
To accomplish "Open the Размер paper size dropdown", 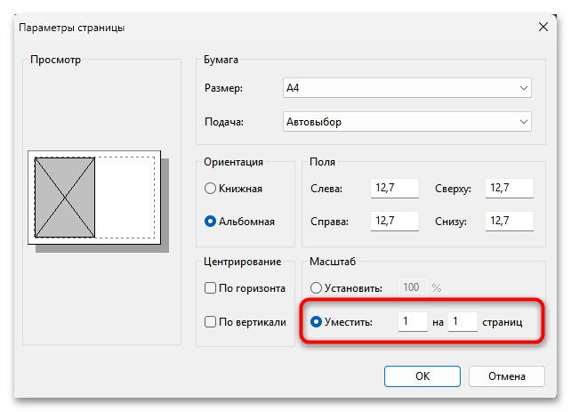I will point(522,88).
